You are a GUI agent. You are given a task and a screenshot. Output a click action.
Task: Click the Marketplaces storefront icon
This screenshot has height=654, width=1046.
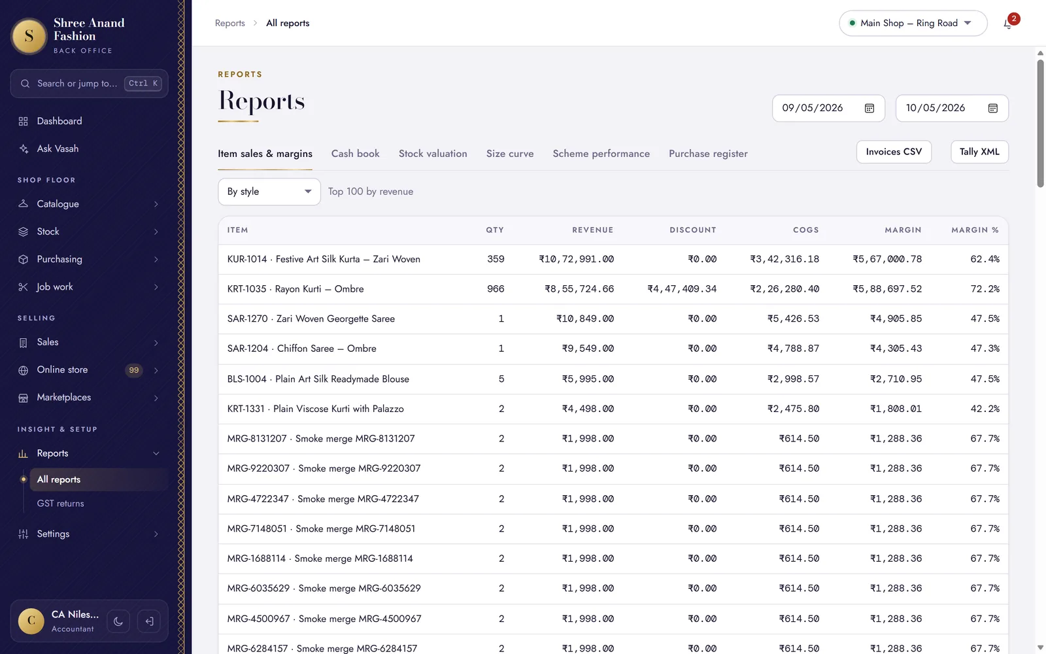coord(24,398)
